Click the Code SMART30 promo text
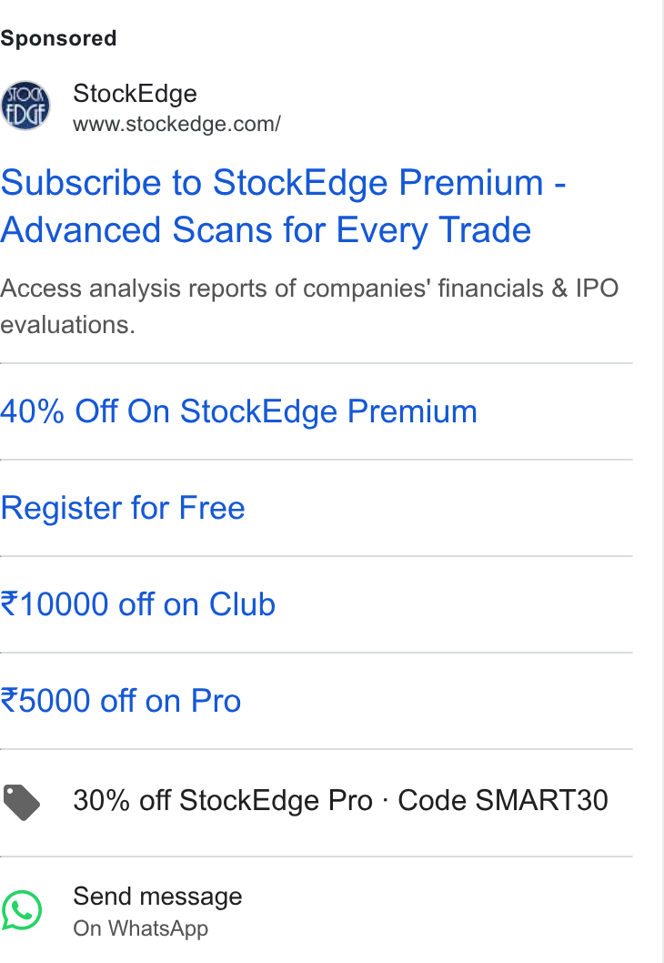Image resolution: width=664 pixels, height=963 pixels. click(x=503, y=800)
